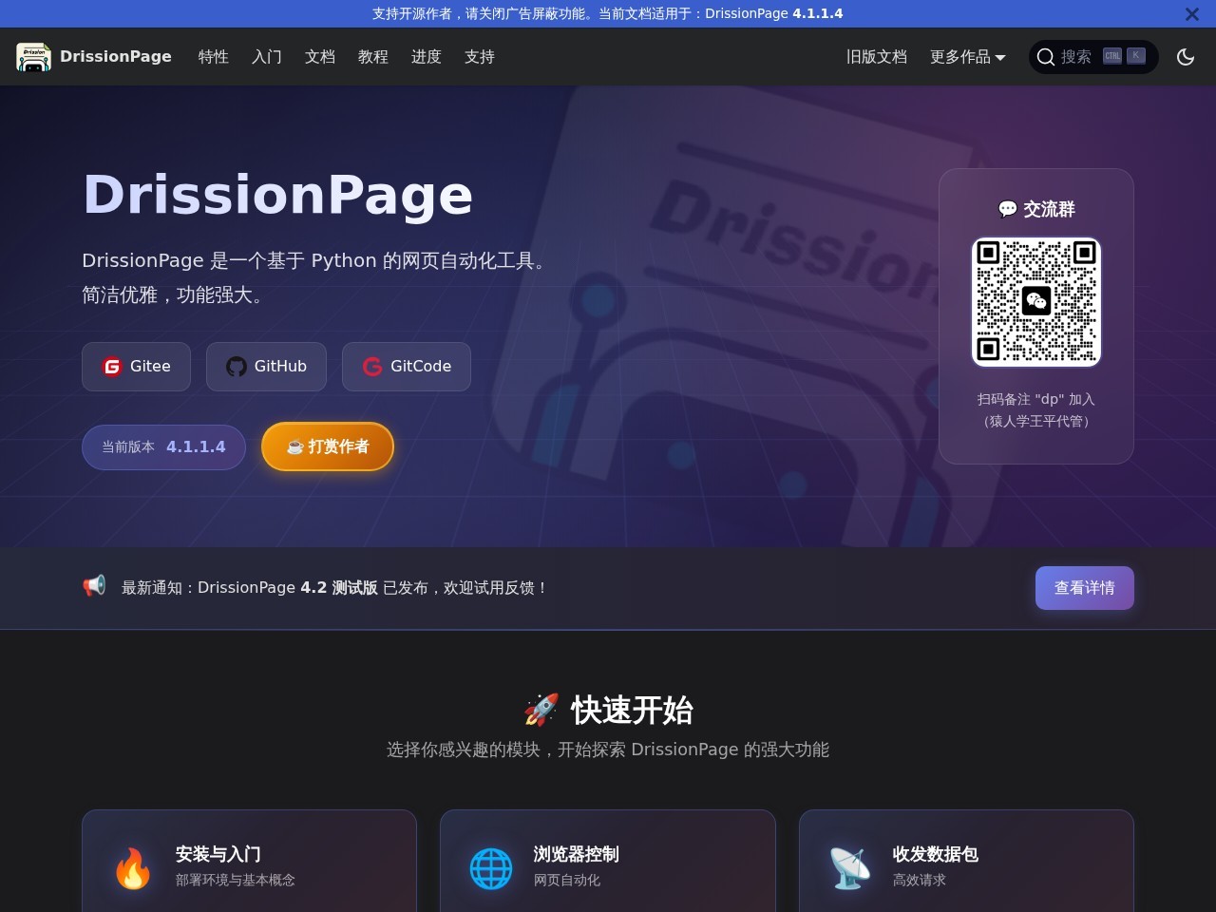Click the fire icon on 安装与入门 card
Image resolution: width=1216 pixels, height=912 pixels.
133,868
